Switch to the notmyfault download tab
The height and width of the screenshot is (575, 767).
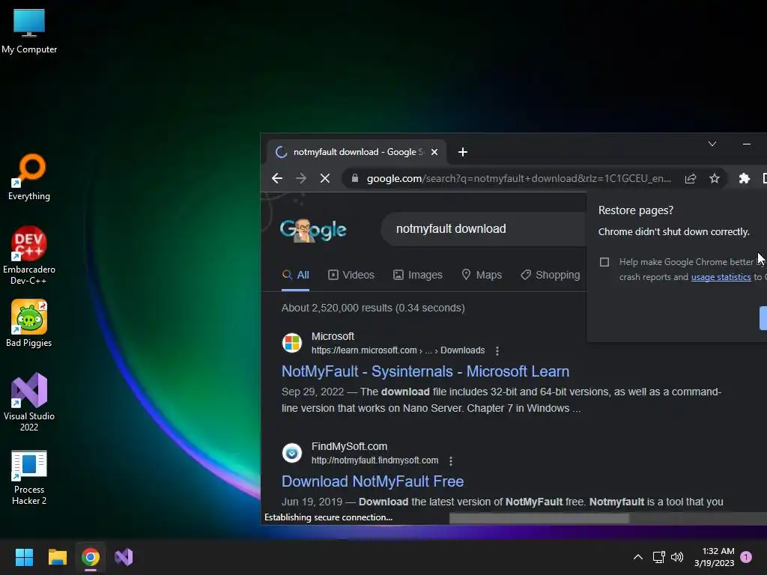[356, 152]
